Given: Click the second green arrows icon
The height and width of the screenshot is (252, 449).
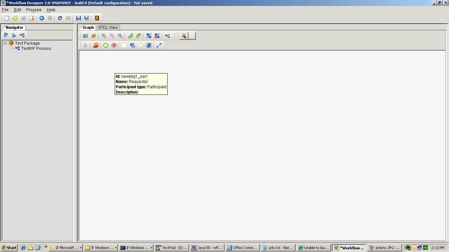Looking at the screenshot, I should tap(139, 36).
